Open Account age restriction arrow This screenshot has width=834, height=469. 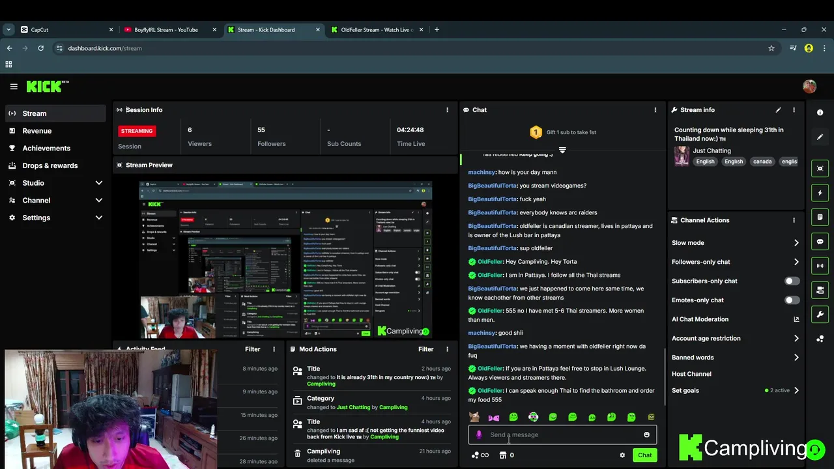tap(796, 339)
